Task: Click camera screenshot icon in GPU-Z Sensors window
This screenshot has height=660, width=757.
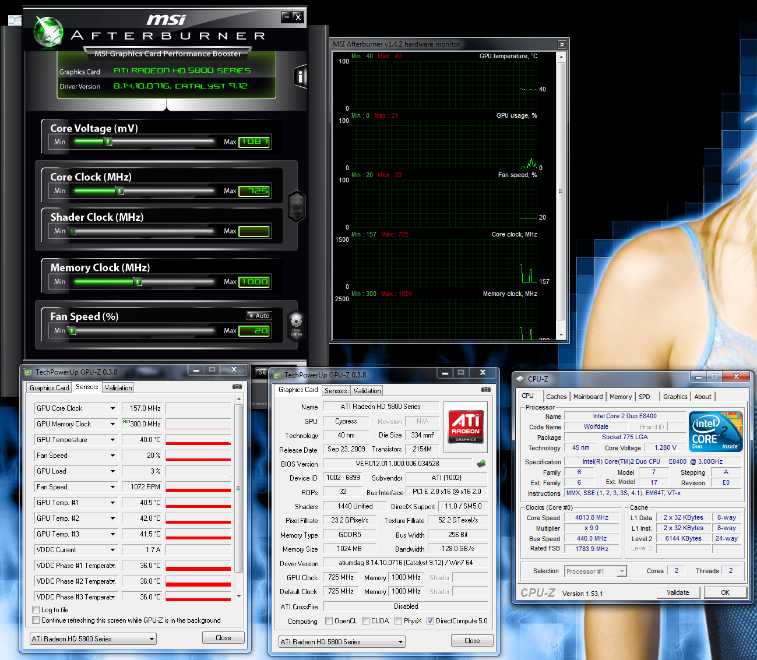Action: pyautogui.click(x=237, y=387)
